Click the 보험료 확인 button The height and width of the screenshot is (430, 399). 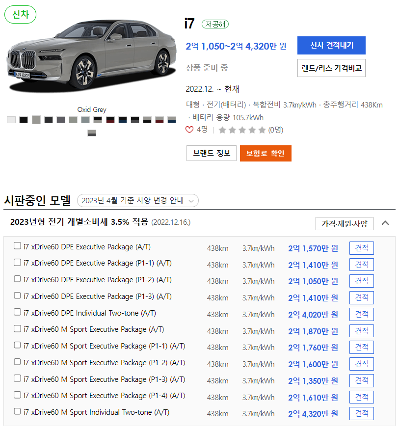coord(266,153)
